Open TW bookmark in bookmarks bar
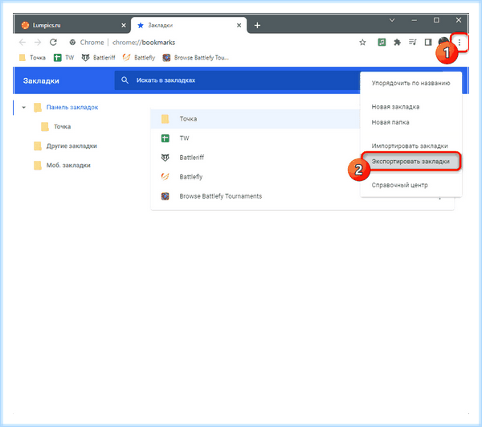Viewport: 482px width, 427px height. [63, 58]
